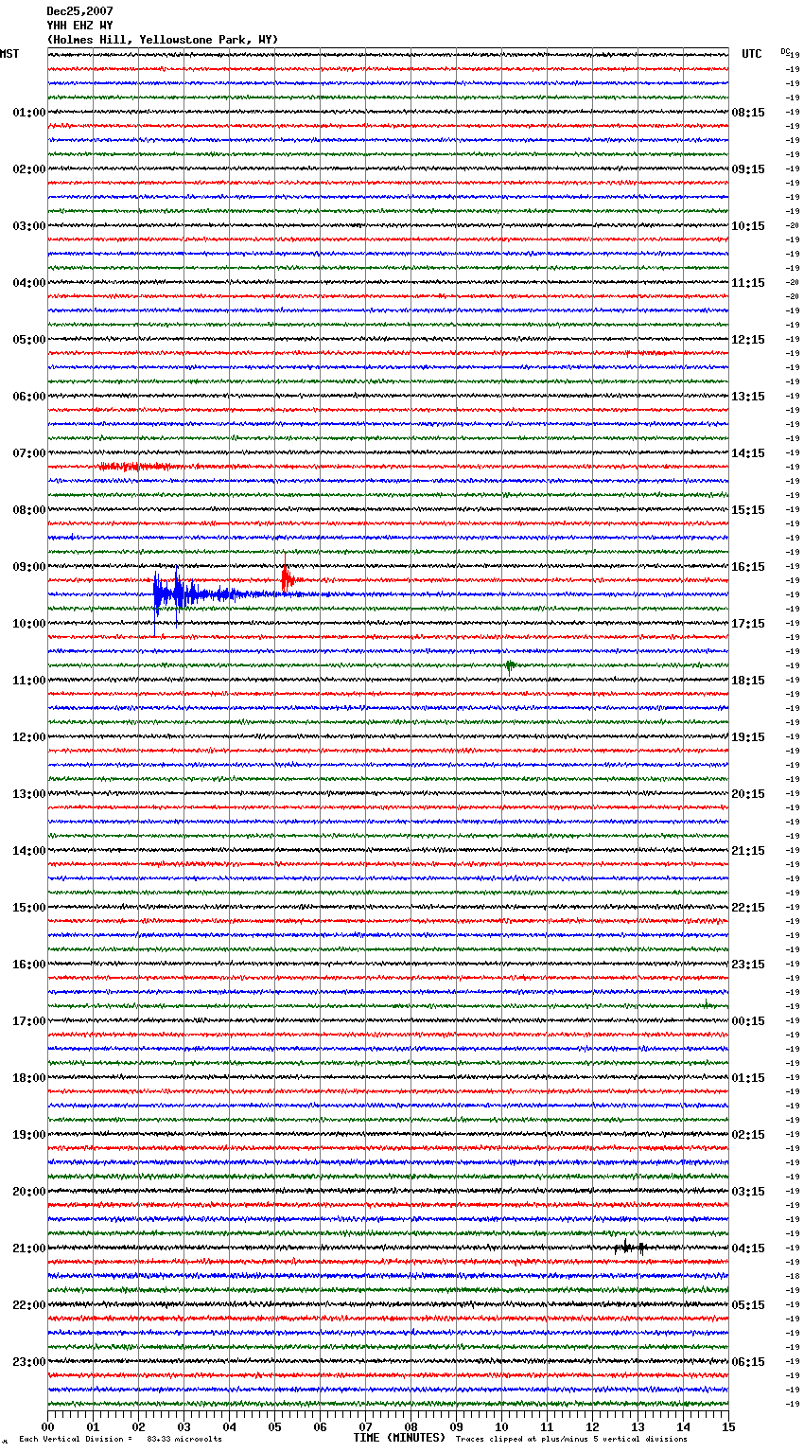Click the green seismic spike near minute 10
Screen dimensions: 804x1452
click(510, 665)
